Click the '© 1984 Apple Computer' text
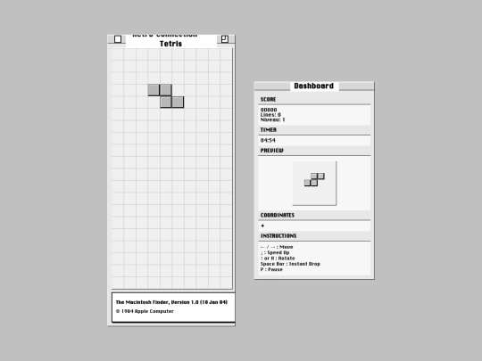 click(x=145, y=311)
